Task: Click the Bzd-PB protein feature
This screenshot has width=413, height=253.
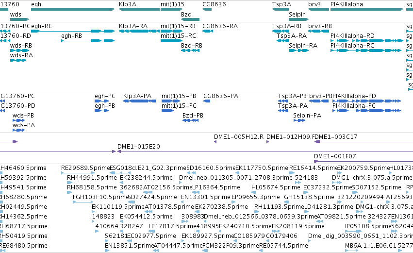Action: tap(190, 120)
